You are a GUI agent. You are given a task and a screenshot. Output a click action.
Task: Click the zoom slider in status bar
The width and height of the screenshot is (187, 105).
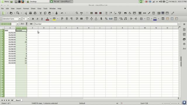[170, 103]
